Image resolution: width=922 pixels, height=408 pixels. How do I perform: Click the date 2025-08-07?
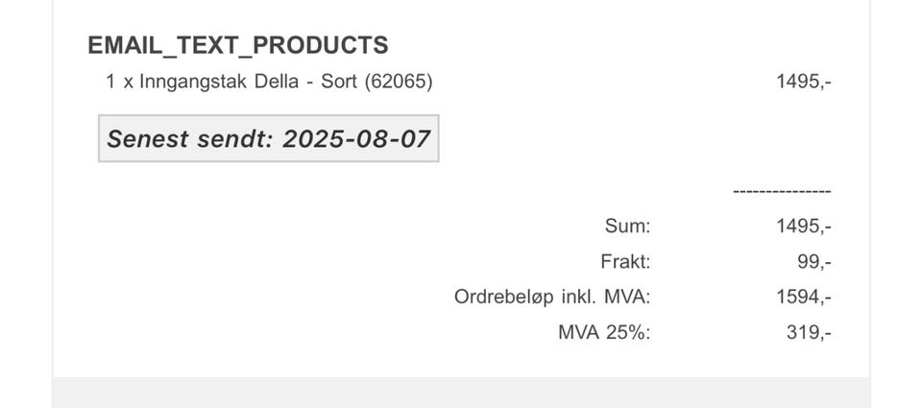355,139
